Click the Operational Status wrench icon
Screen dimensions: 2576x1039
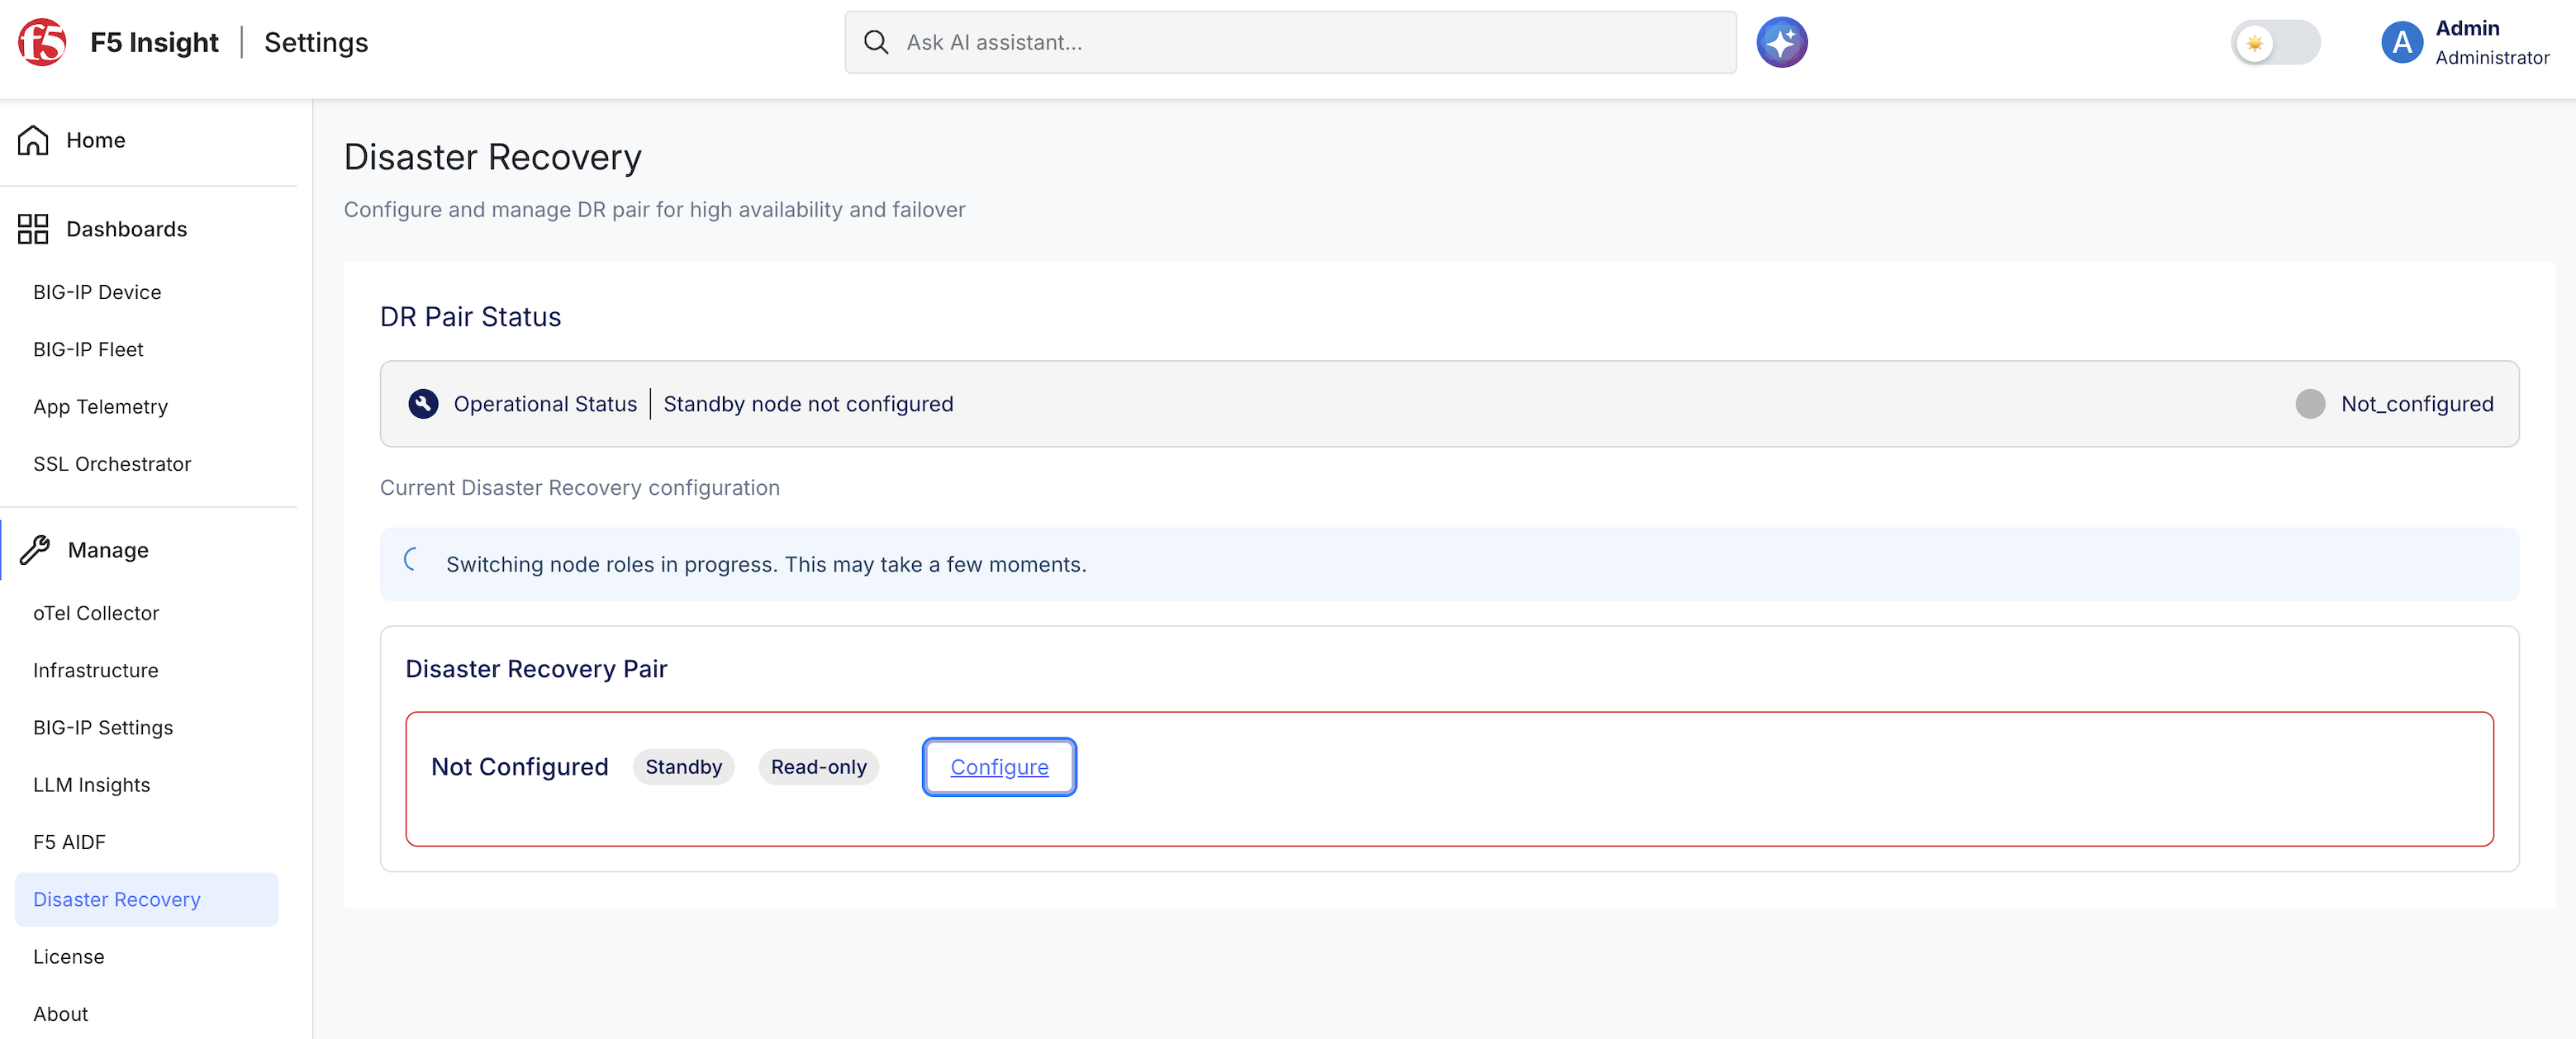423,404
